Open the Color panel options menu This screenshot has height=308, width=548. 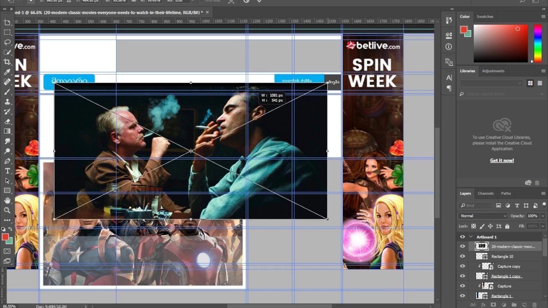pyautogui.click(x=543, y=16)
